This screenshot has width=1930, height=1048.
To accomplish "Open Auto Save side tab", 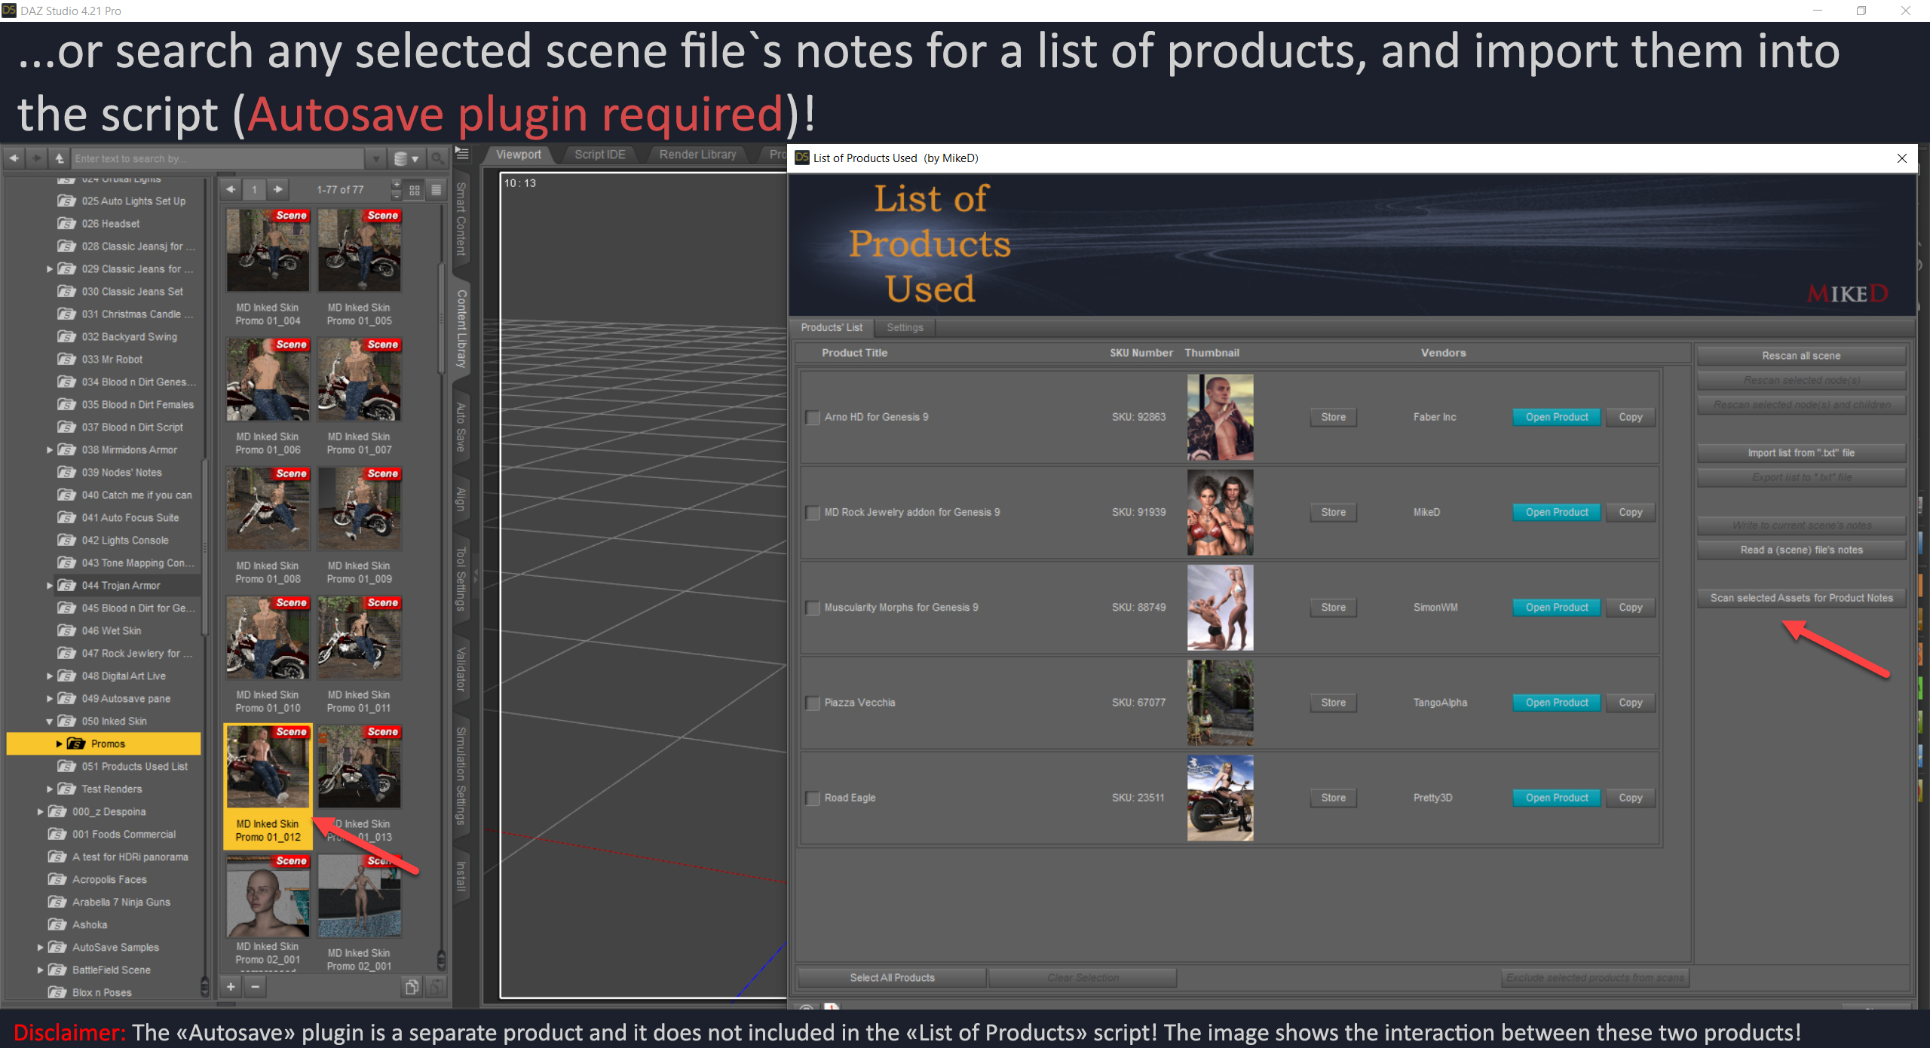I will coord(461,426).
